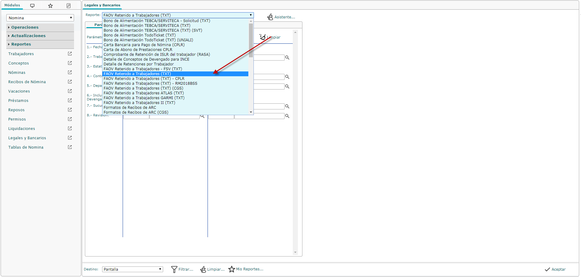Select FAOV Retenido a Trabajadores II (TXT)
The width and height of the screenshot is (581, 277).
[x=176, y=103]
